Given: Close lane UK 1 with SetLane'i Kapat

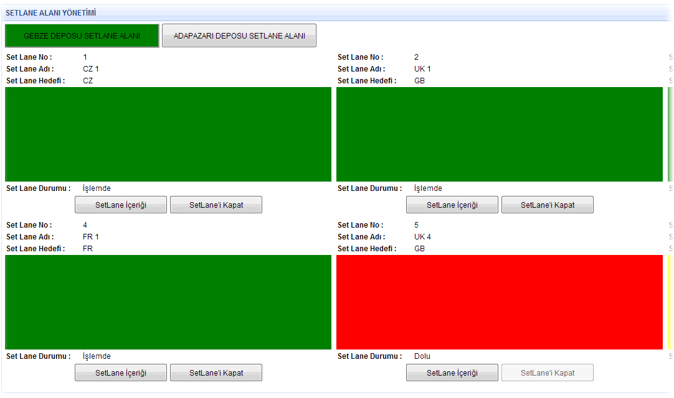Looking at the screenshot, I should 547,205.
